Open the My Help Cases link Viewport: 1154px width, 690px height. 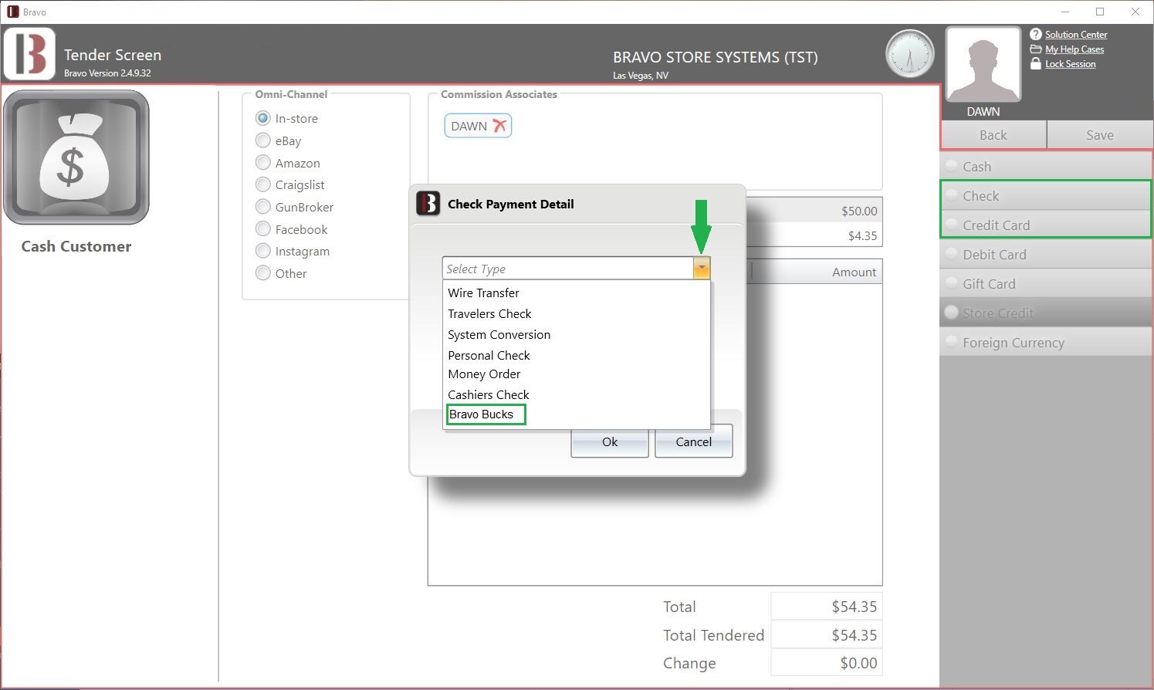click(1074, 49)
